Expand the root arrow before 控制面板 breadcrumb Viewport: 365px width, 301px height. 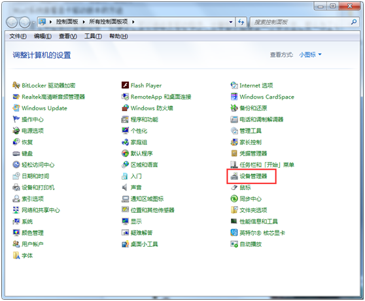point(50,22)
